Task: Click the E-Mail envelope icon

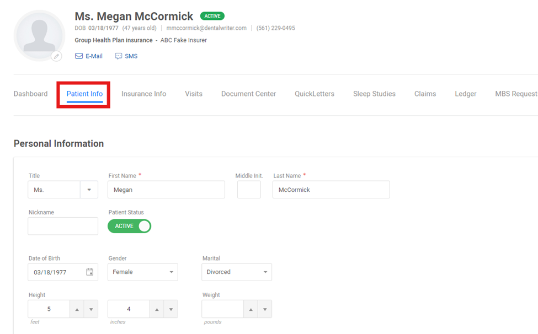Action: [x=79, y=56]
